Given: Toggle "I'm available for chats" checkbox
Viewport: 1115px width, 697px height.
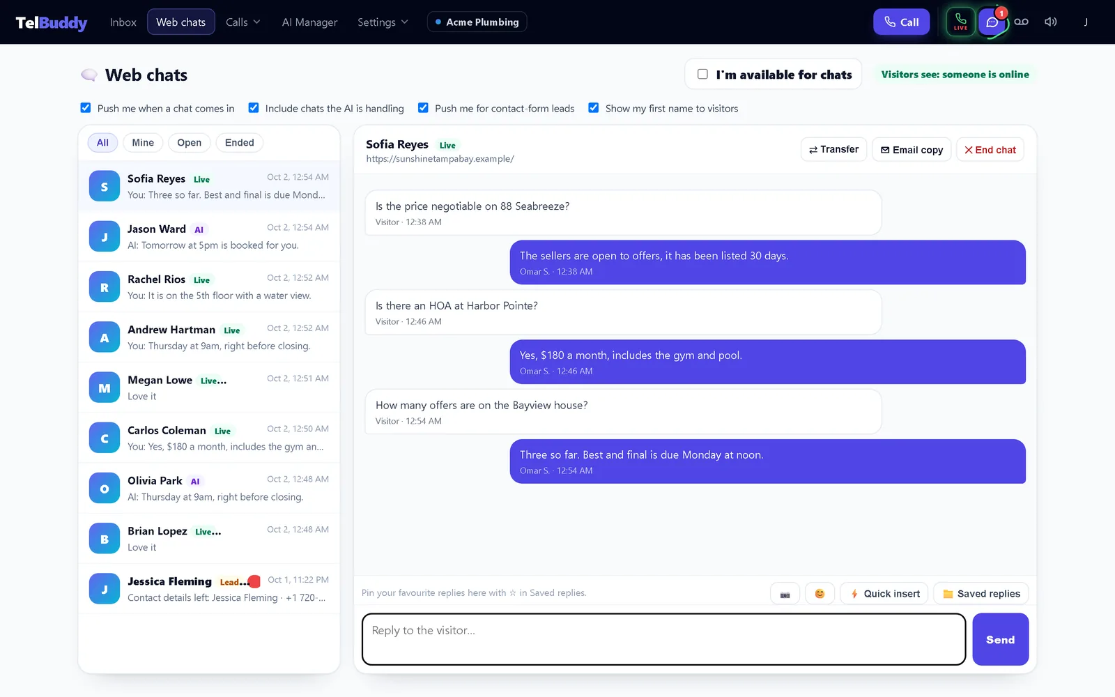Looking at the screenshot, I should coord(702,74).
